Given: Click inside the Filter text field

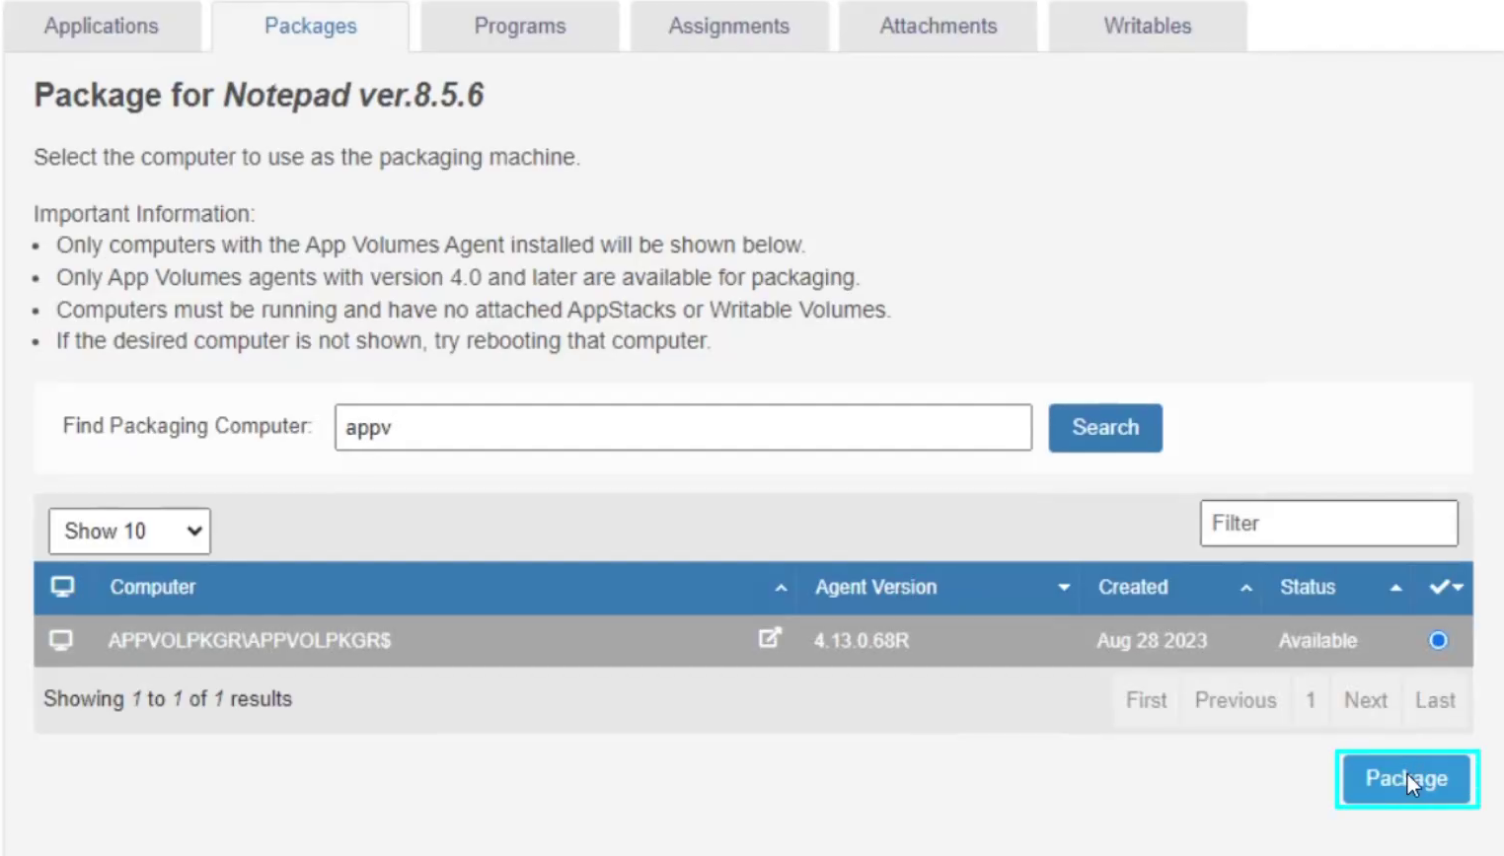Looking at the screenshot, I should [x=1327, y=523].
